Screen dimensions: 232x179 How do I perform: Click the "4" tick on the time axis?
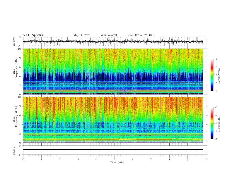pos(96,159)
